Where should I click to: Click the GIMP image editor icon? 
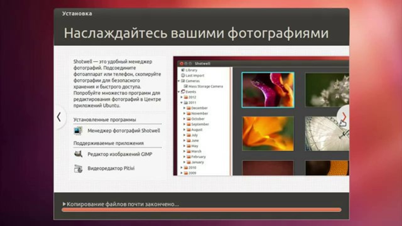(78, 154)
